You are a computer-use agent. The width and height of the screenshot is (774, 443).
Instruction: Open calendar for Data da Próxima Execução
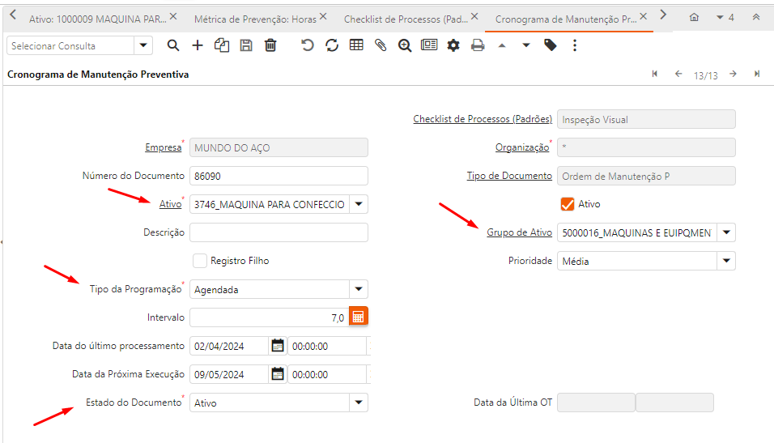(278, 374)
